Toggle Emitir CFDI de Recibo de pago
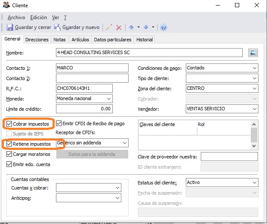The width and height of the screenshot is (267, 224). pos(59,123)
